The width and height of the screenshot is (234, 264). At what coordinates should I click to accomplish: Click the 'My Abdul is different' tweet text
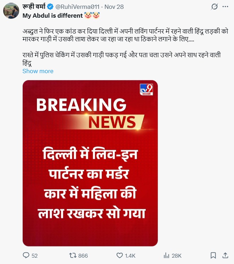point(53,16)
